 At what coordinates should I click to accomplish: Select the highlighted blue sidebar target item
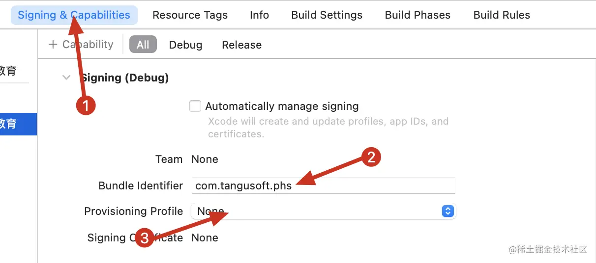(15, 124)
